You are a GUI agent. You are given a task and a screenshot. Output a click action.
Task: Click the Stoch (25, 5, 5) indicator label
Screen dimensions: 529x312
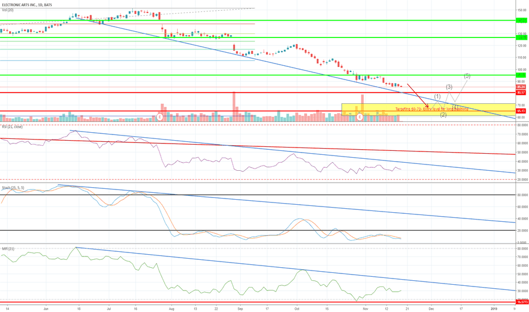click(13, 188)
